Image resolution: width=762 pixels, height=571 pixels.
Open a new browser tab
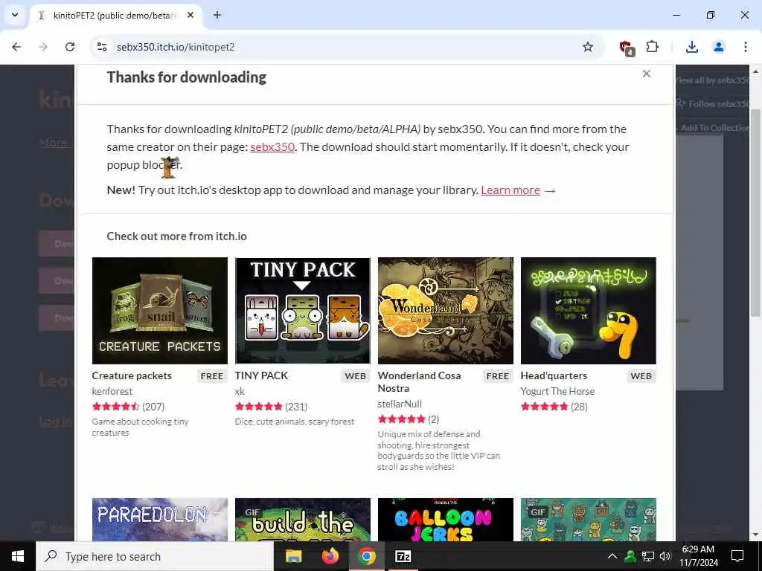coord(217,15)
